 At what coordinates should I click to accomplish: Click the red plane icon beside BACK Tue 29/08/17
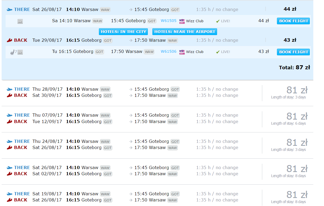click(x=10, y=40)
